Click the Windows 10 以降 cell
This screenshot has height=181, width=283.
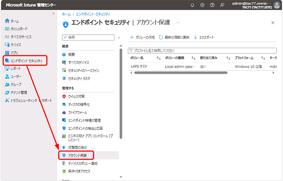pos(248,67)
